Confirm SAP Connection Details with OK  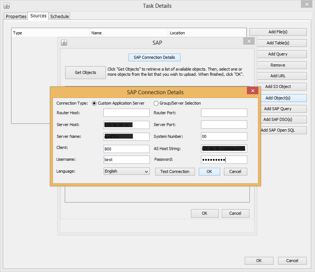pyautogui.click(x=210, y=172)
